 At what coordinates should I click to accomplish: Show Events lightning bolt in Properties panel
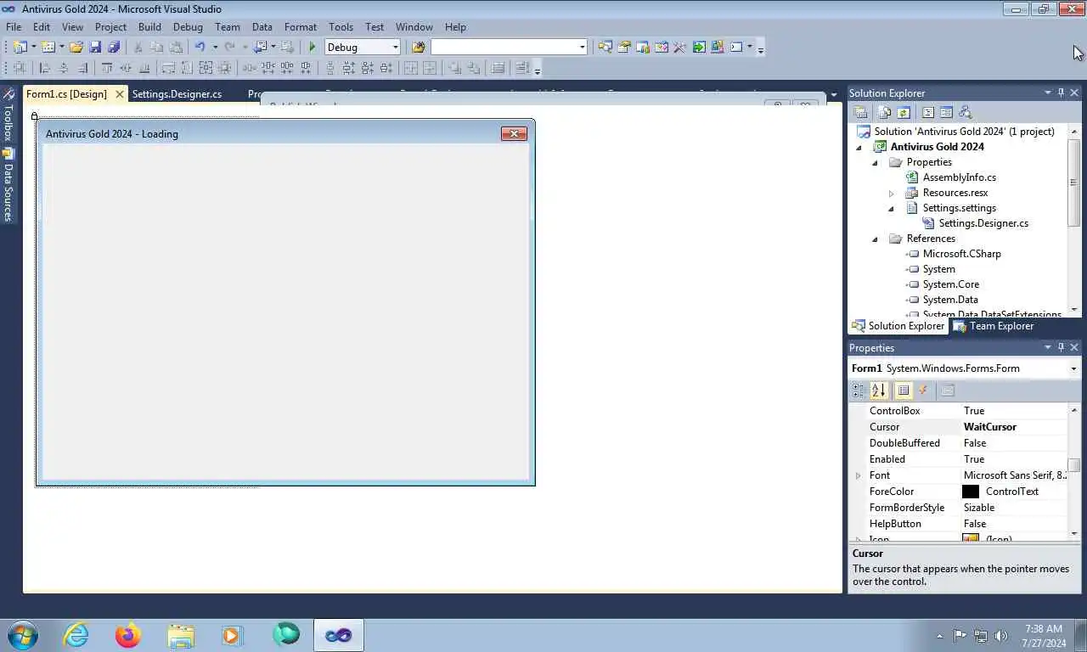click(923, 391)
